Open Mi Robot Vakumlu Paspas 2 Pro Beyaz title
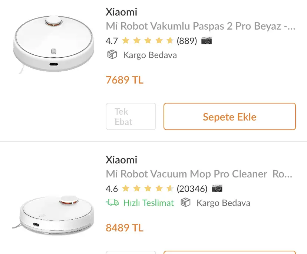The image size is (307, 254). (x=201, y=26)
